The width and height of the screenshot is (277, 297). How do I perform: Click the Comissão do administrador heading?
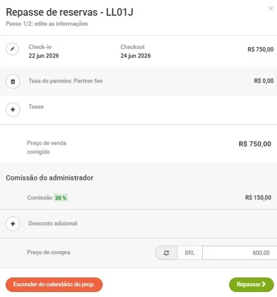point(50,178)
